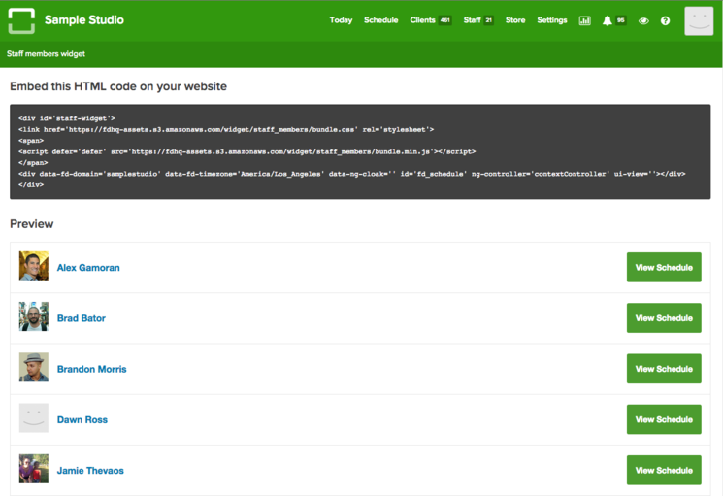Go to the Today menu item
This screenshot has height=496, width=723.
point(341,20)
